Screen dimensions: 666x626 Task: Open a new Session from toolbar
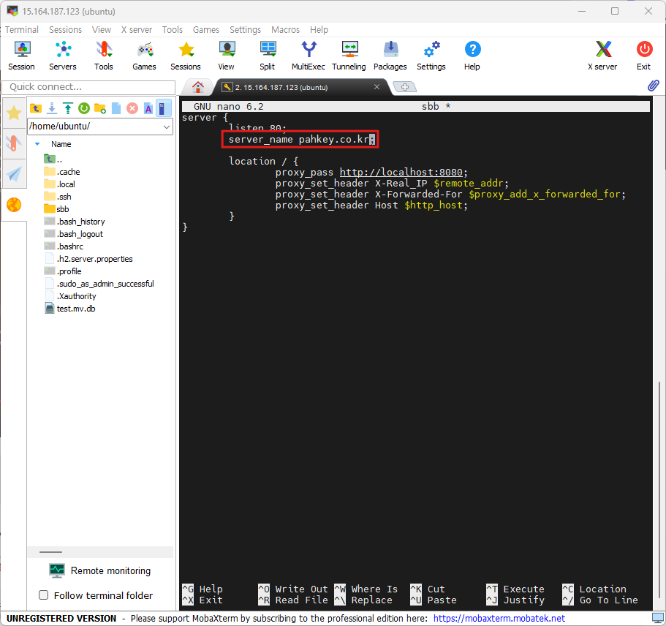point(22,56)
